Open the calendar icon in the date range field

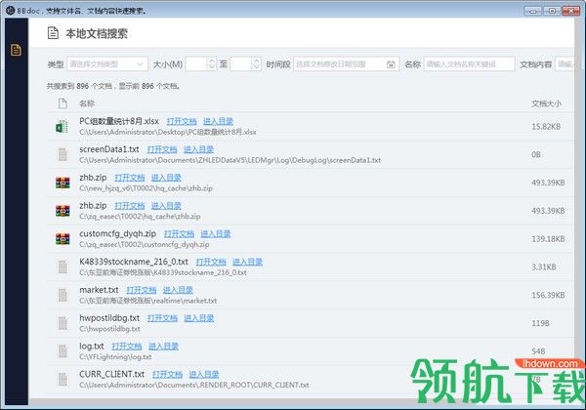point(391,64)
